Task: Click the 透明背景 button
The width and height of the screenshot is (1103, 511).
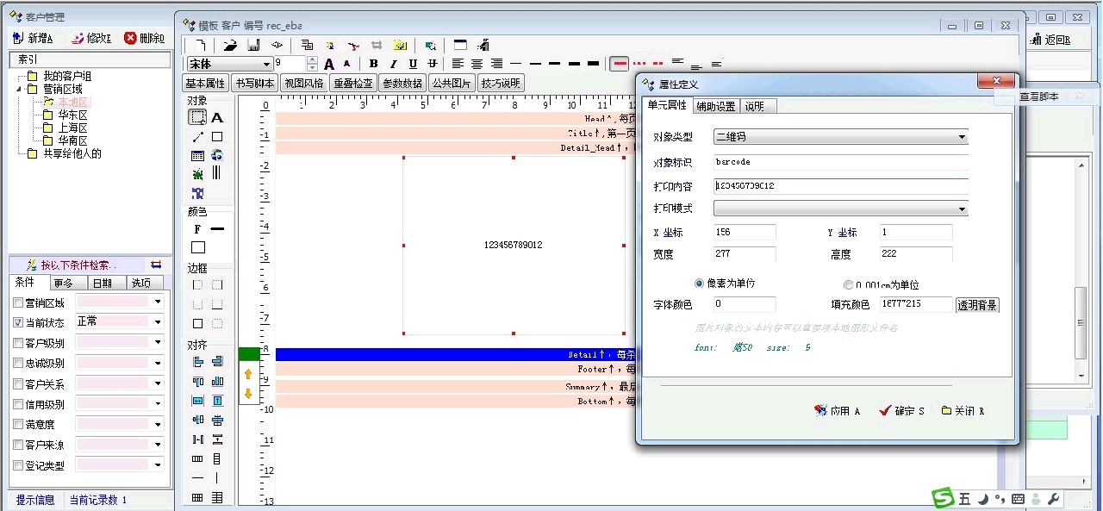Action: [977, 304]
